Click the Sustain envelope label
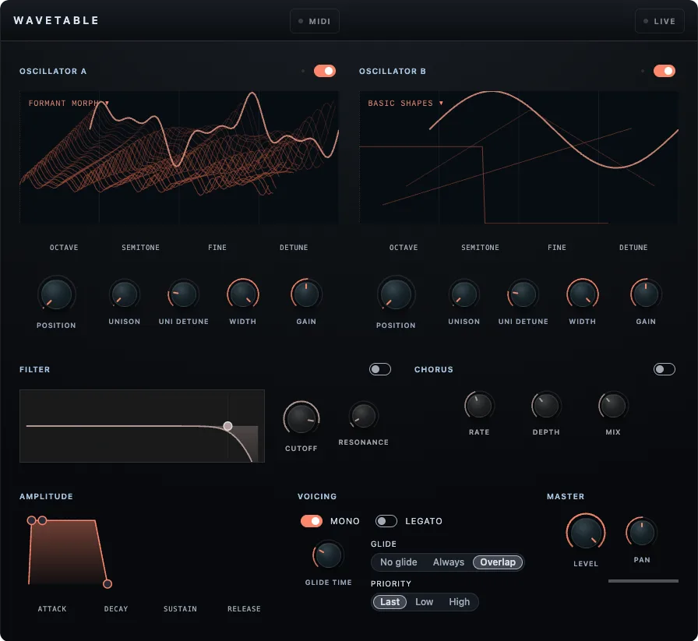 (180, 608)
